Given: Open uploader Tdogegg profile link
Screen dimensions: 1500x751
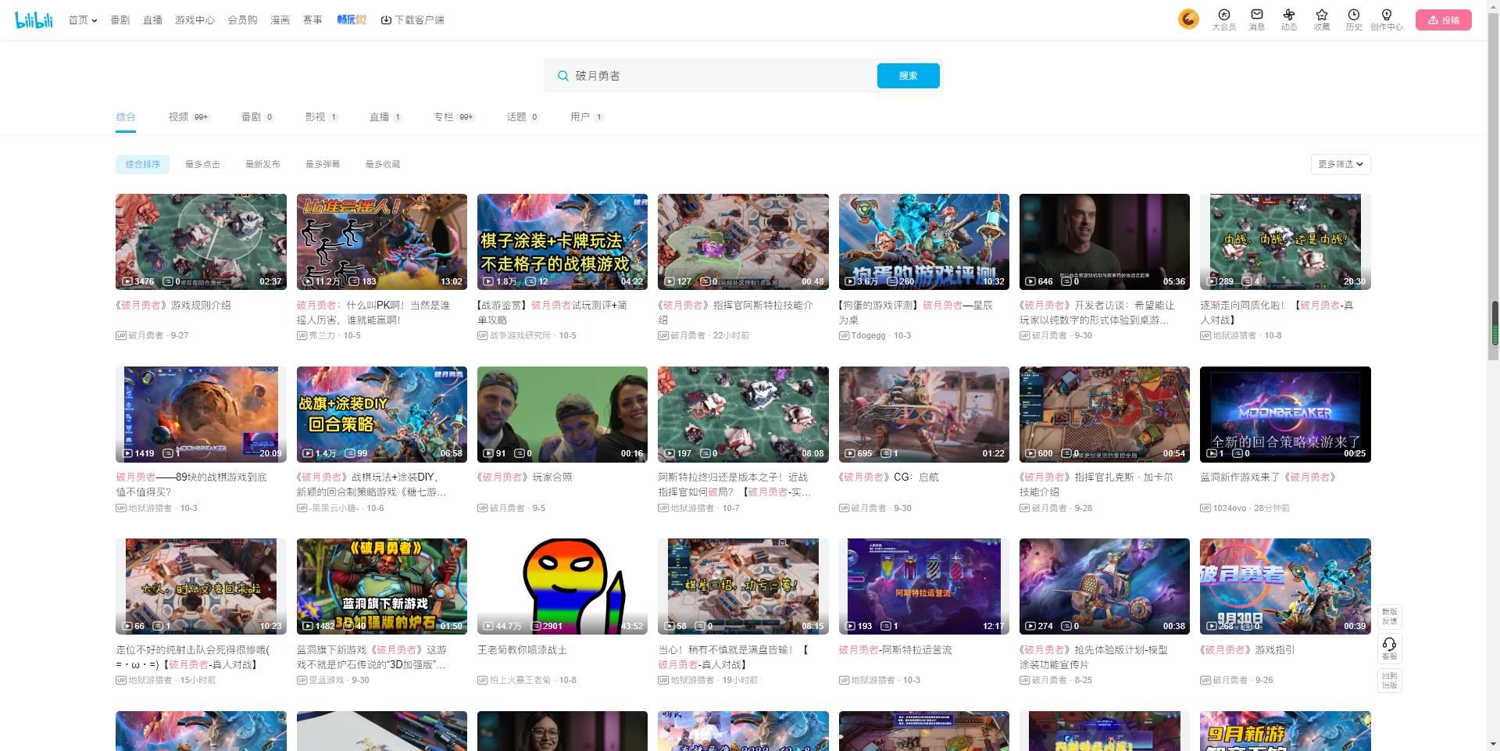Looking at the screenshot, I should [868, 335].
